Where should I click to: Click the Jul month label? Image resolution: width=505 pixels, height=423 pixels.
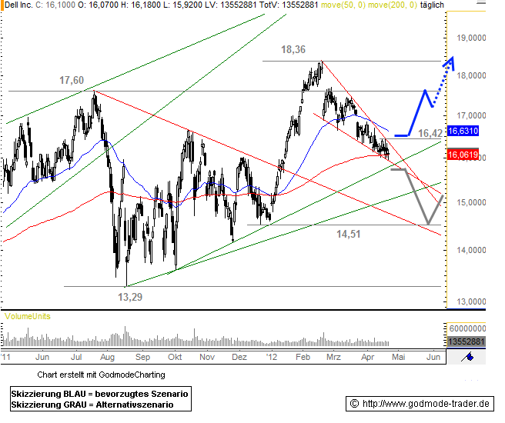coord(76,357)
